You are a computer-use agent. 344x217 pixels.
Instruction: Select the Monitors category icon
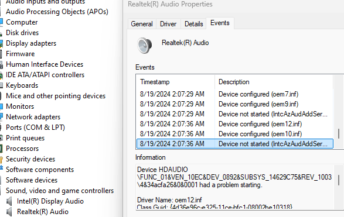tap(1, 106)
